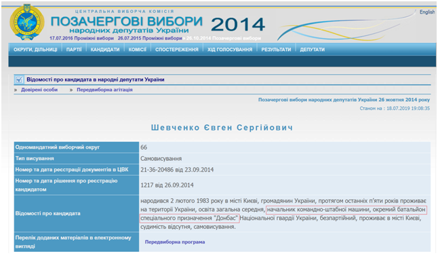Click the elections date line 26 жовтня 2014
The height and width of the screenshot is (262, 438).
point(344,100)
